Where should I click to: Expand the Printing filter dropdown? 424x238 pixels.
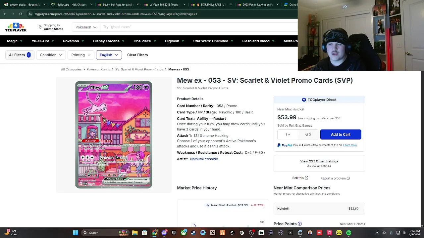[80, 55]
